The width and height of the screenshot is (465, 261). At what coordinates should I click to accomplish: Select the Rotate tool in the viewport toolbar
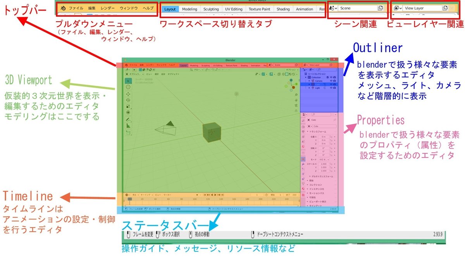[128, 100]
